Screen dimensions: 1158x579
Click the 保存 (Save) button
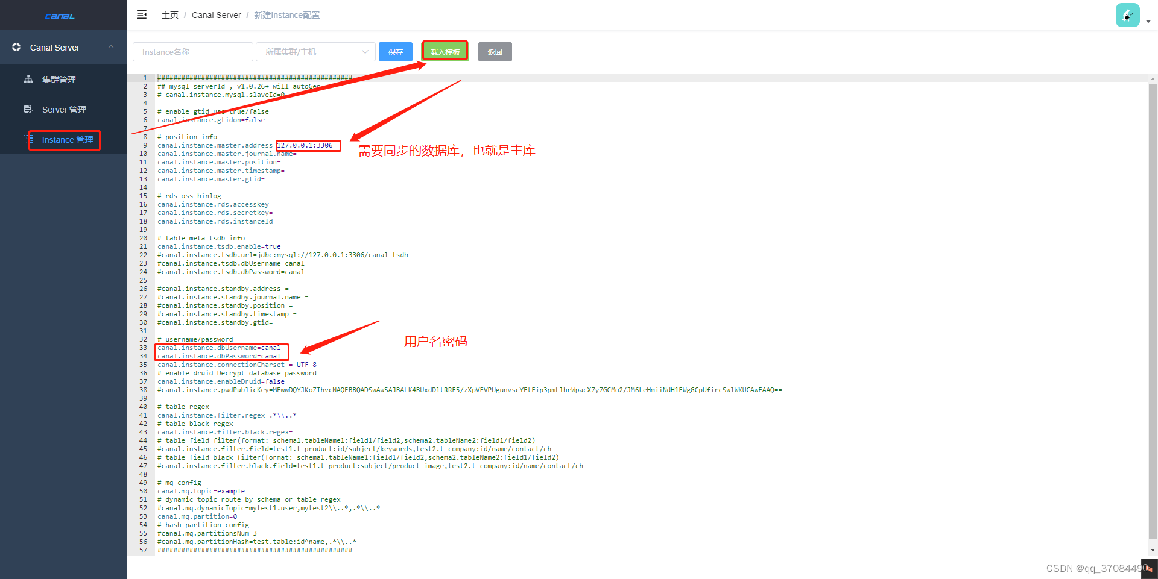(x=395, y=52)
